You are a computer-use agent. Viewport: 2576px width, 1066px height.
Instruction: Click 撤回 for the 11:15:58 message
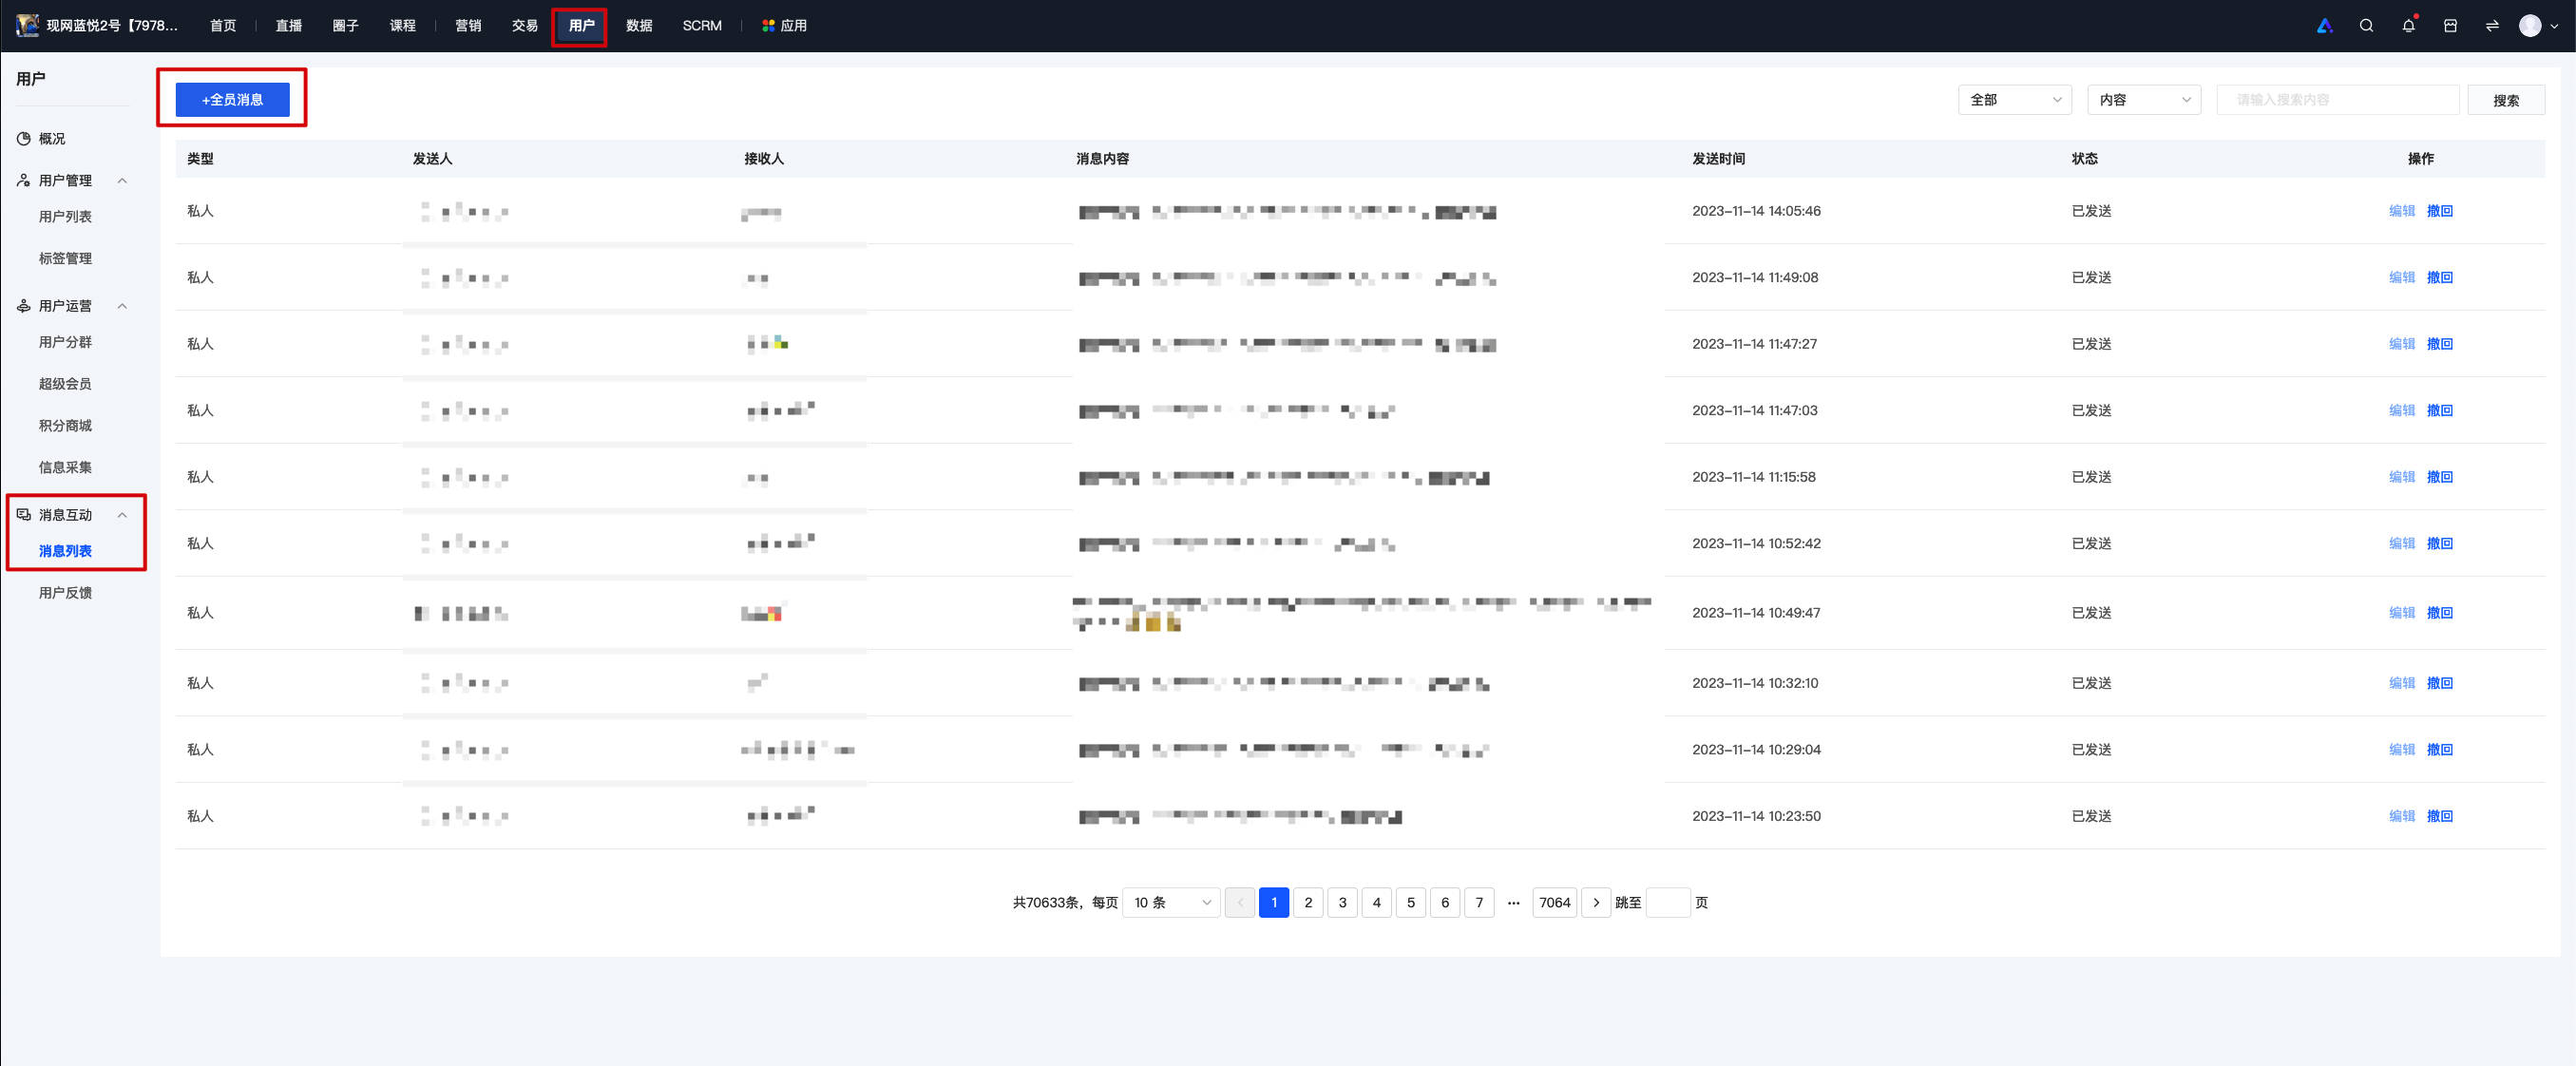[x=2440, y=477]
